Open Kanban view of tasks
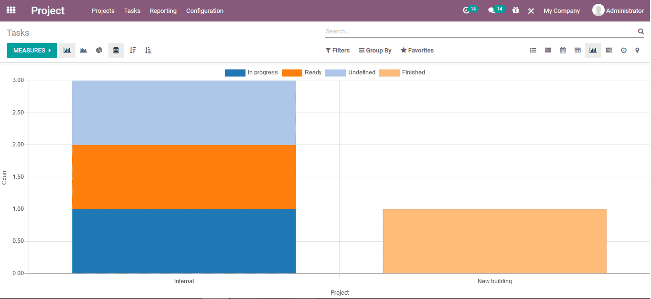 point(548,50)
